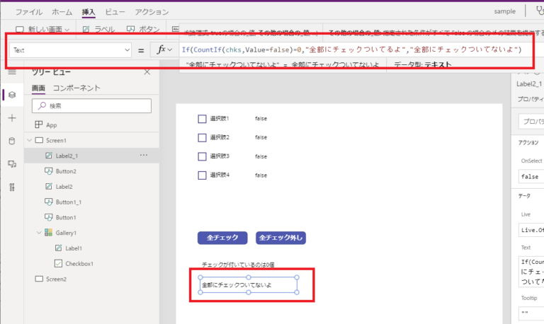
Task: Open the ファイル menu
Action: [29, 12]
